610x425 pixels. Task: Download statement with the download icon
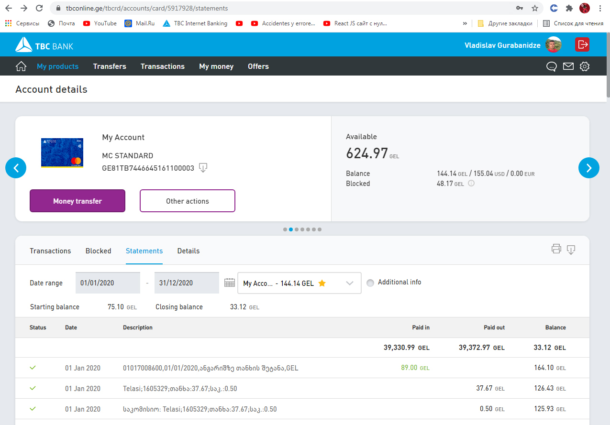(x=571, y=250)
